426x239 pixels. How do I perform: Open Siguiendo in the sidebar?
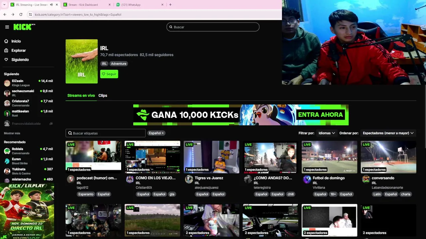coord(20,60)
